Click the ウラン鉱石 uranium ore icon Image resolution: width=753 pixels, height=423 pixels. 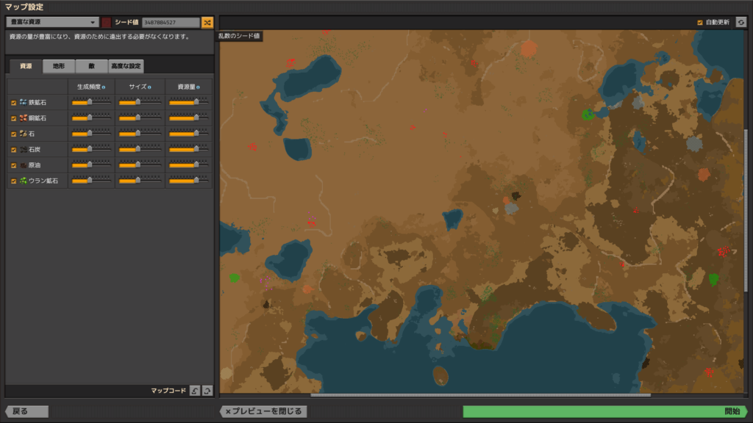[23, 181]
